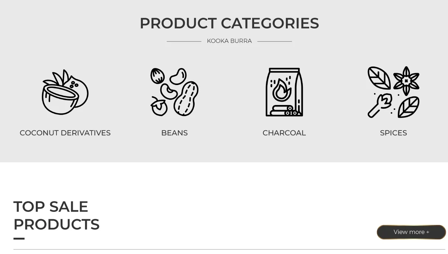The image size is (448, 254).
Task: Click the TOP SALE PRODUCTS heading
Action: [x=56, y=216]
